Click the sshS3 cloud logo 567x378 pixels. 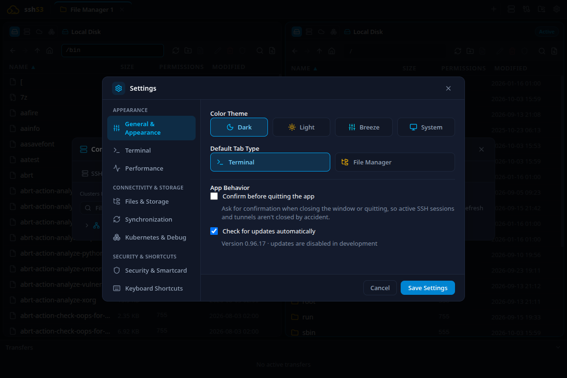13,9
